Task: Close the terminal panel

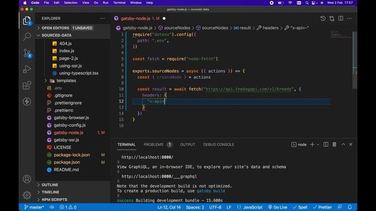Action: tap(351, 145)
